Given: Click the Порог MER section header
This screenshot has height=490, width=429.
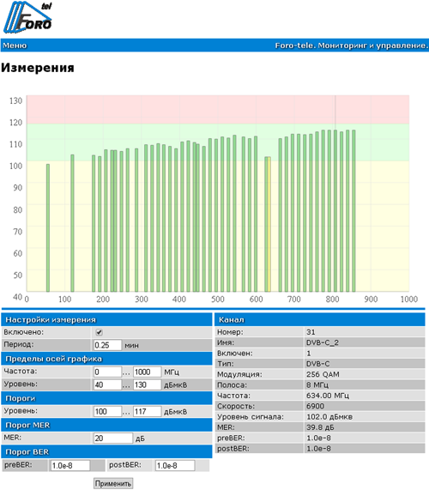Looking at the screenshot, I should [106, 425].
